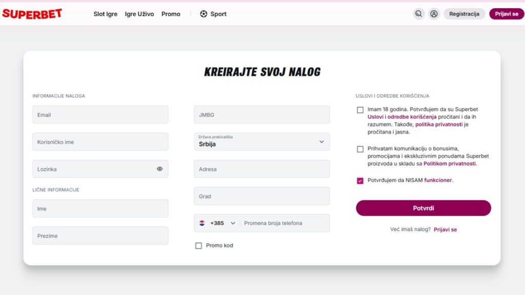The width and height of the screenshot is (525, 295).
Task: Focus the Adresa input field
Action: [262, 168]
